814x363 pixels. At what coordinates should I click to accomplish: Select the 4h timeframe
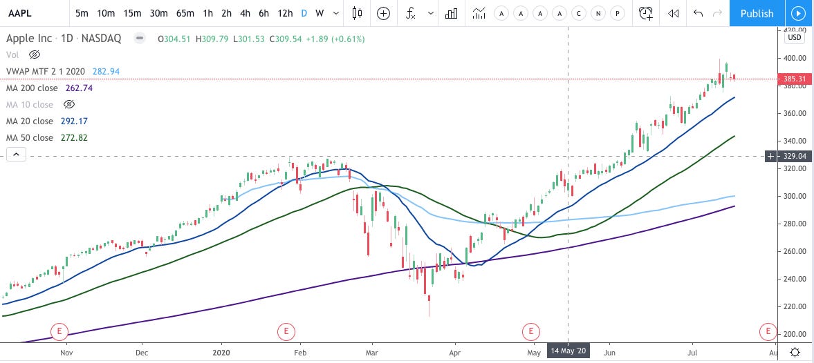(245, 14)
